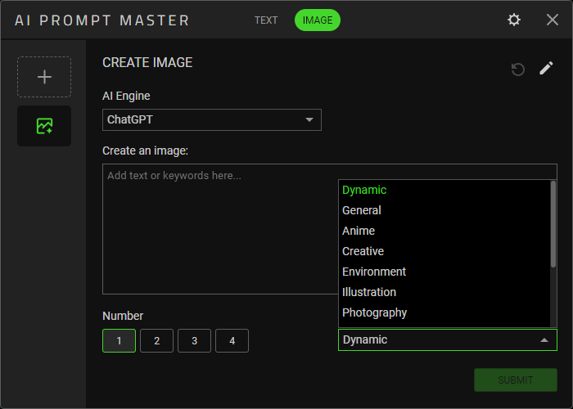Set number of images to 3
Image resolution: width=573 pixels, height=409 pixels.
point(194,340)
